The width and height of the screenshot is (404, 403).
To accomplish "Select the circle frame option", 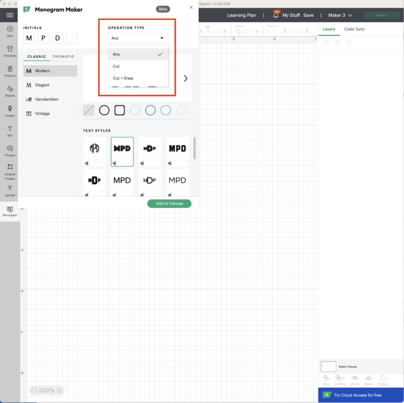I will pos(104,110).
